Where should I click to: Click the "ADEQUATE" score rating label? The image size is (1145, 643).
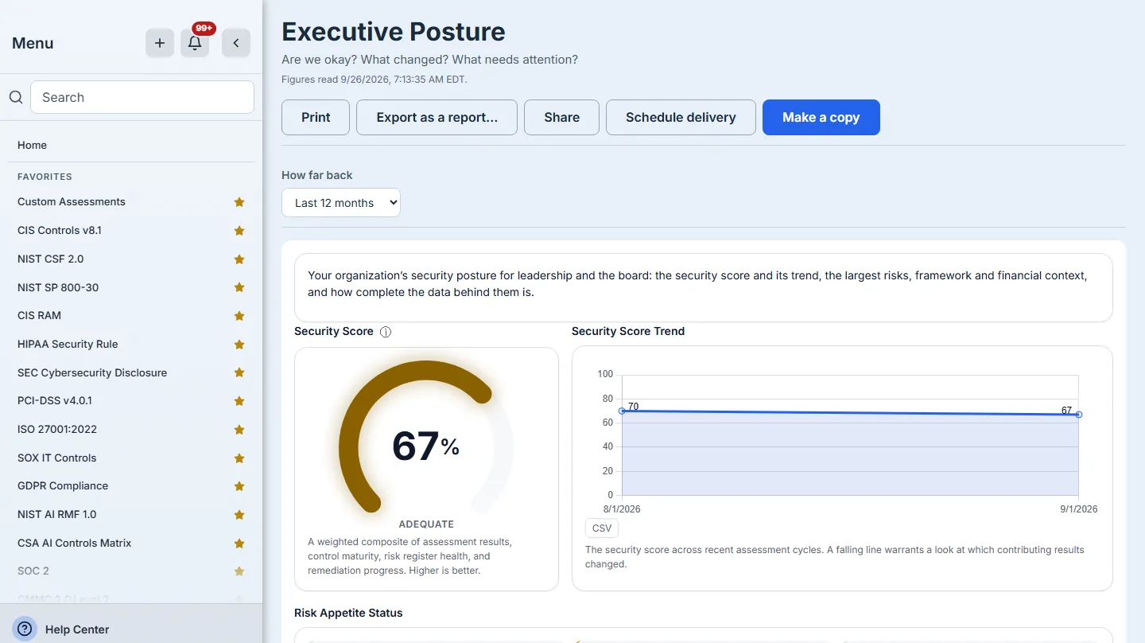[426, 524]
